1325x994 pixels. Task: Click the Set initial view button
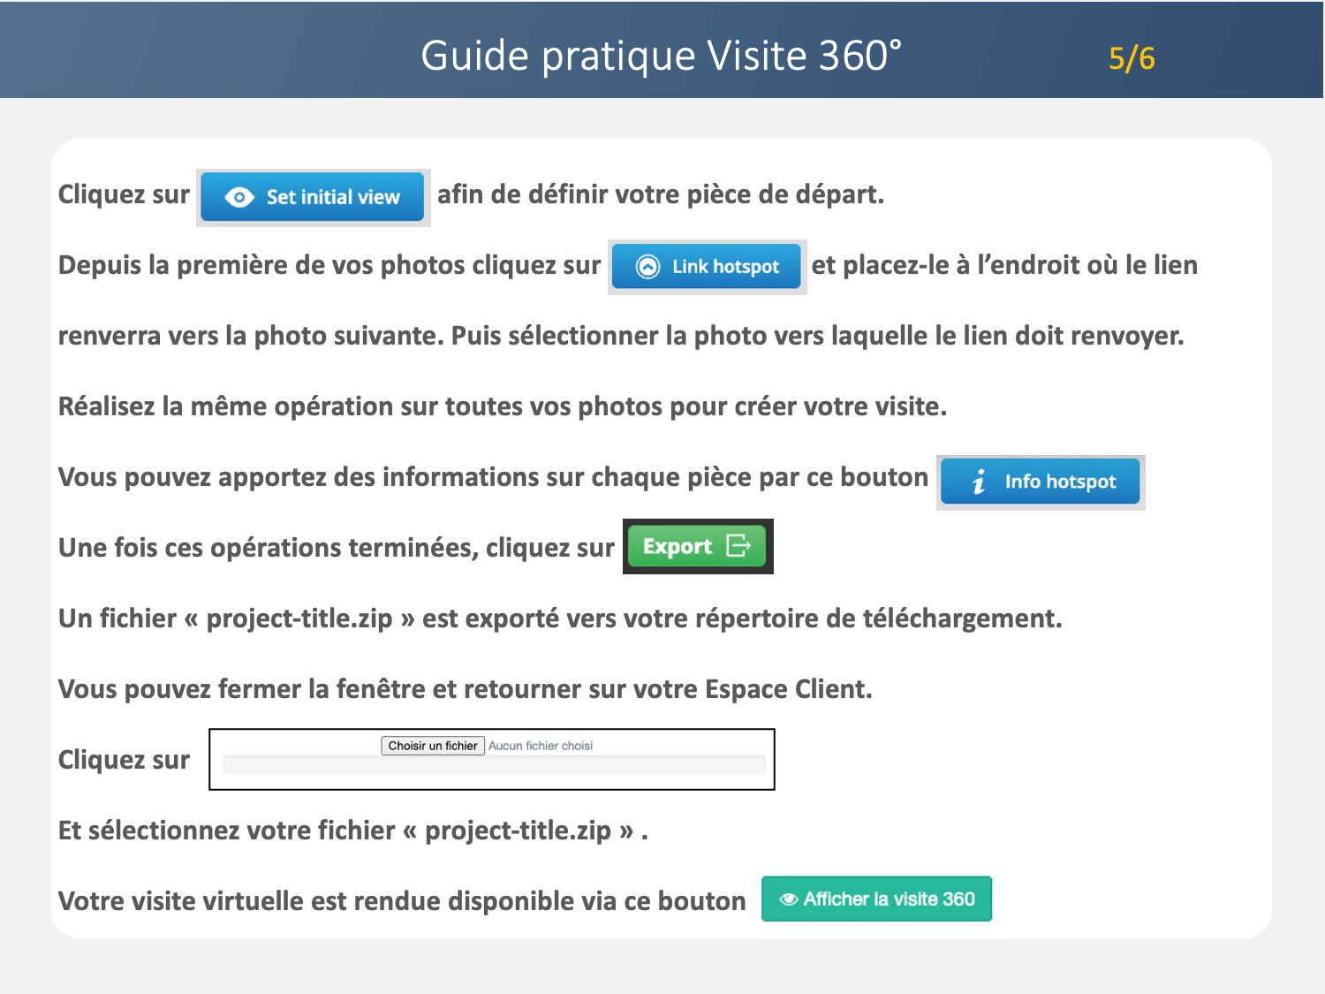(313, 197)
